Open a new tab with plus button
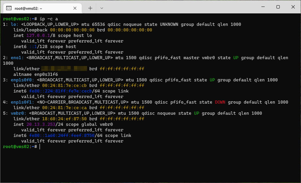Screen dimensions: 301x183 pos(90,8)
